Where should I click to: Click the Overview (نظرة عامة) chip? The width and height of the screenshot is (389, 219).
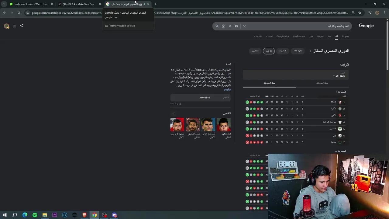(x=298, y=51)
